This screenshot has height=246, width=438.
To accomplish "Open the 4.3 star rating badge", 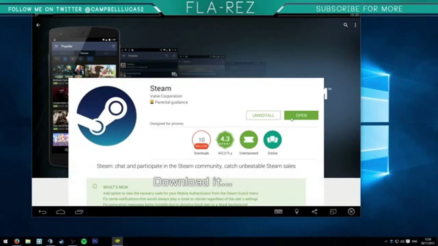I will tap(225, 142).
